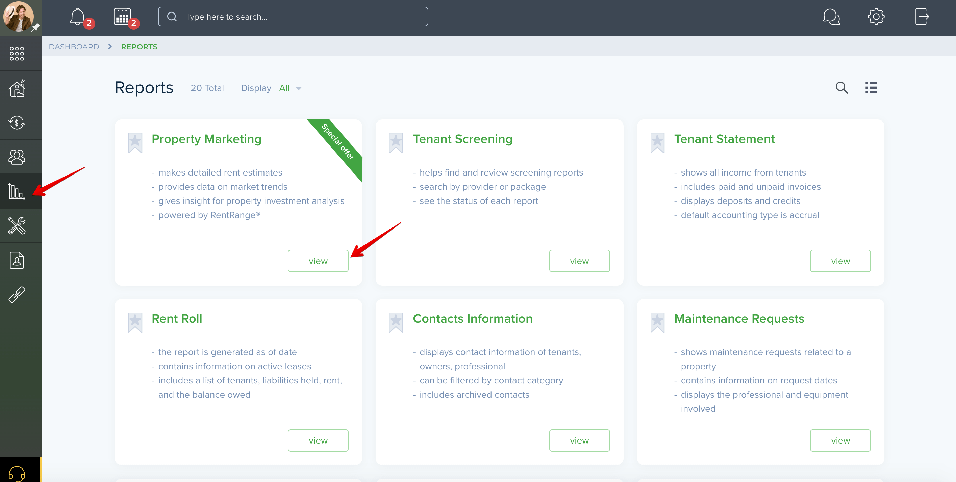
Task: Click 'search by provider or package' text
Action: tap(482, 187)
